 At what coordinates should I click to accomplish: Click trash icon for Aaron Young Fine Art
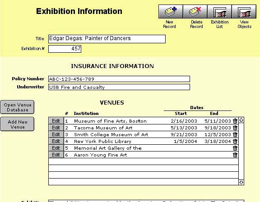[235, 155]
